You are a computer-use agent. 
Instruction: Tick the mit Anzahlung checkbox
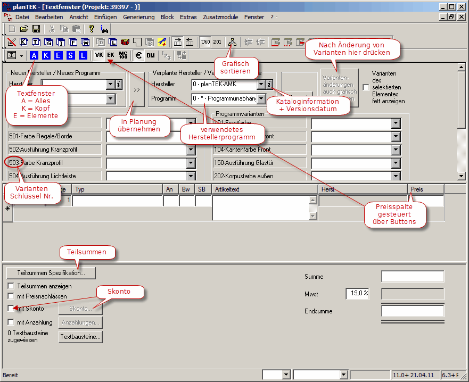(11, 322)
